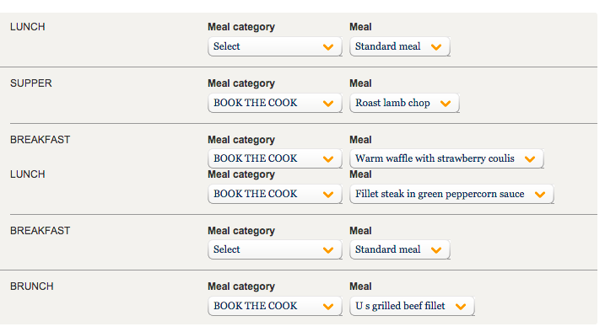
Task: Open the top LUNCH Meal category Select dropdown
Action: click(x=275, y=46)
